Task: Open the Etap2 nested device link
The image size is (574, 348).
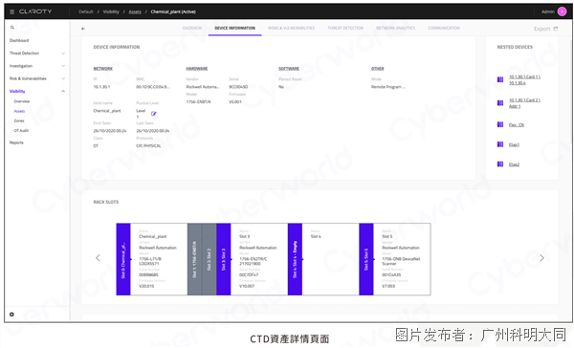Action: [x=514, y=164]
